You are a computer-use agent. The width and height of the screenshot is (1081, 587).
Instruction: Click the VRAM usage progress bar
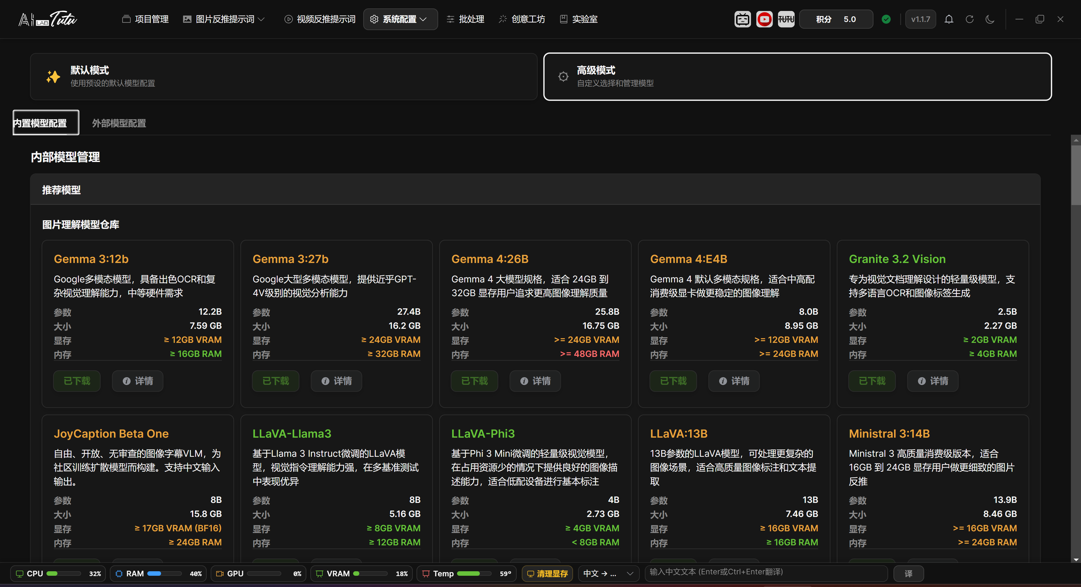click(x=371, y=573)
